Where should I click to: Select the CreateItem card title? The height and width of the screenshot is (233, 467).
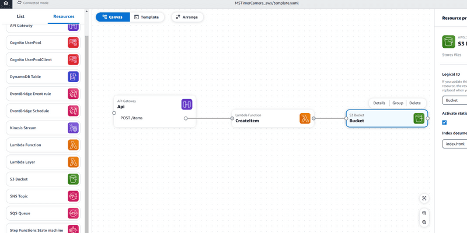point(247,121)
